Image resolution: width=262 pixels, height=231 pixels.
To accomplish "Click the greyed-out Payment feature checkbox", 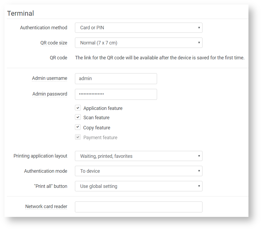I will 78,137.
